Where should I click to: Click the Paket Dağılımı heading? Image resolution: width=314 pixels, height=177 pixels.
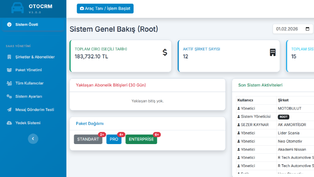point(90,123)
